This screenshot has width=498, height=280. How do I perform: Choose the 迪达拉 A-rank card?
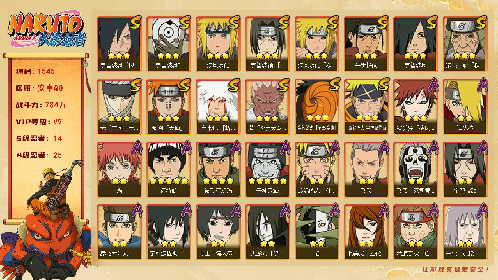pyautogui.click(x=465, y=107)
